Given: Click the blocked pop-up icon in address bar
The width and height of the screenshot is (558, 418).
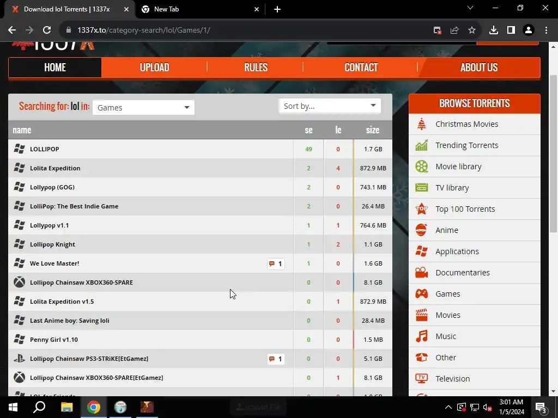Looking at the screenshot, I should [x=438, y=30].
